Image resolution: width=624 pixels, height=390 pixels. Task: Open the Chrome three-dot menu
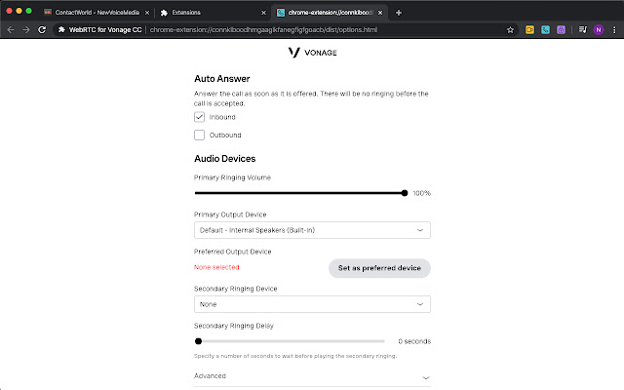(612, 30)
